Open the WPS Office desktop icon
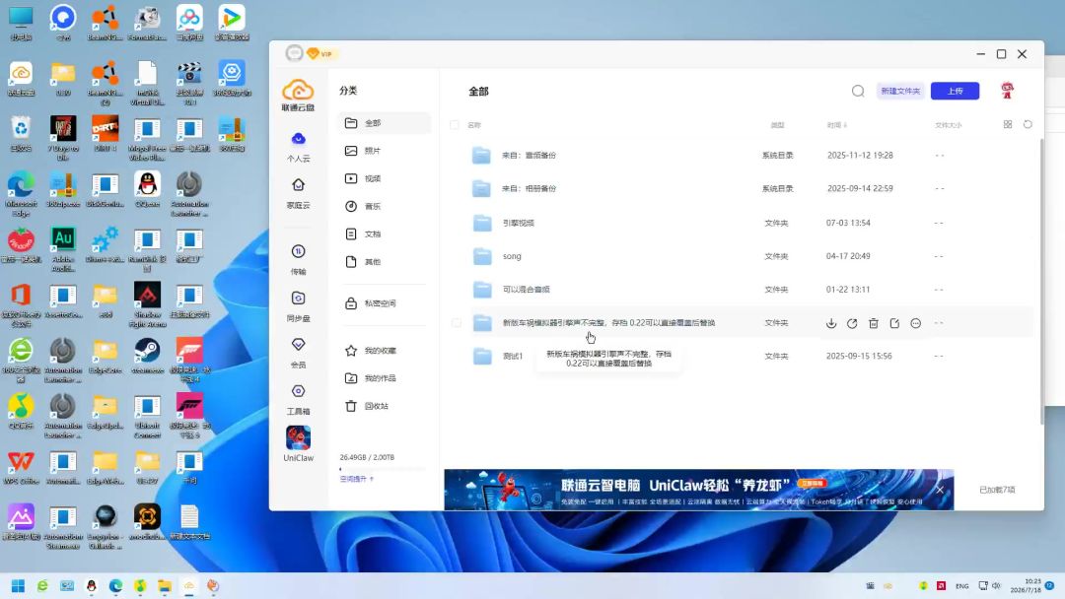The image size is (1065, 599). pyautogui.click(x=21, y=467)
